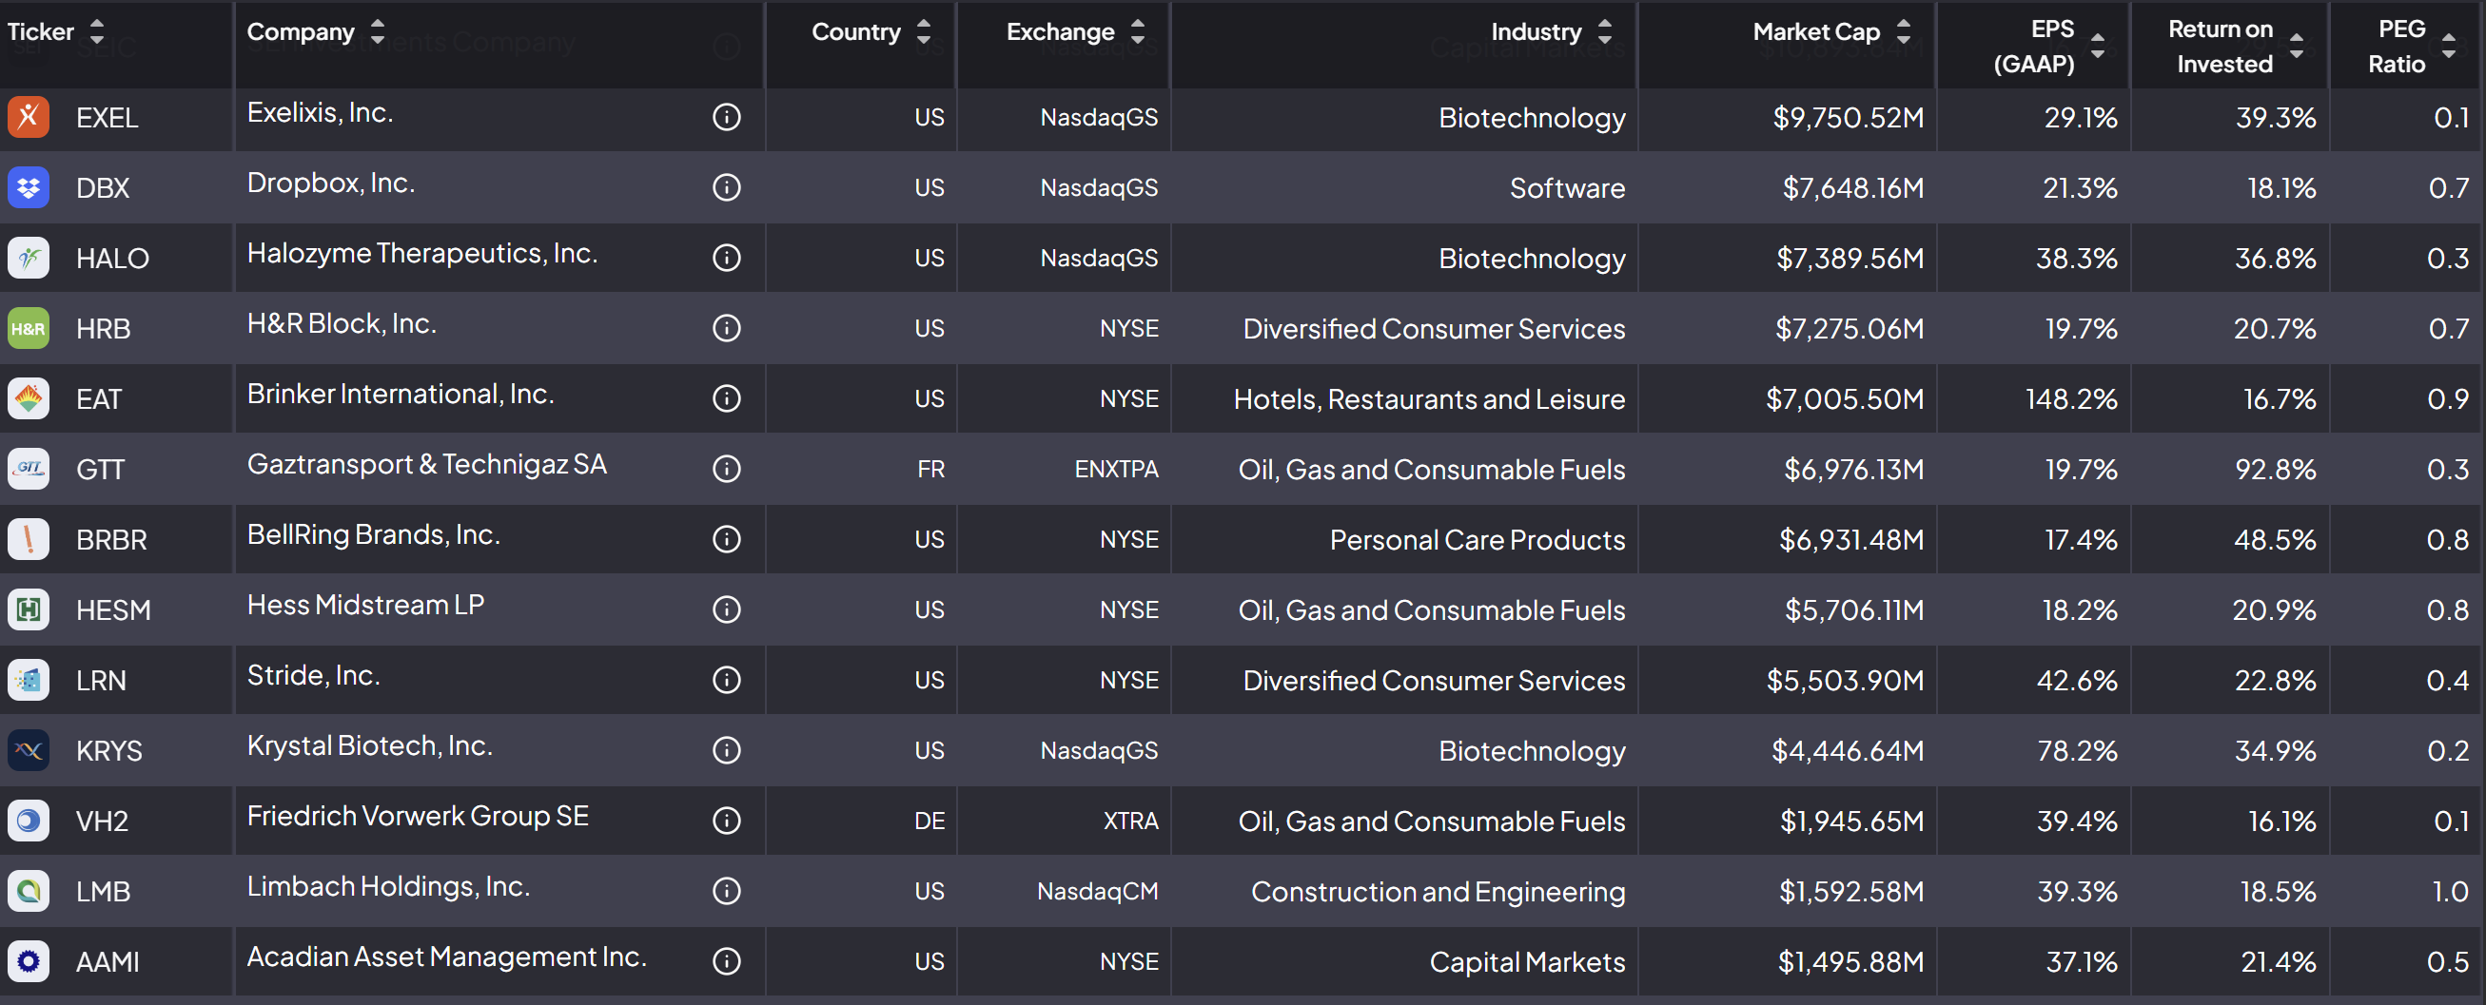
Task: Open info for Dropbox, Inc.
Action: (x=727, y=187)
